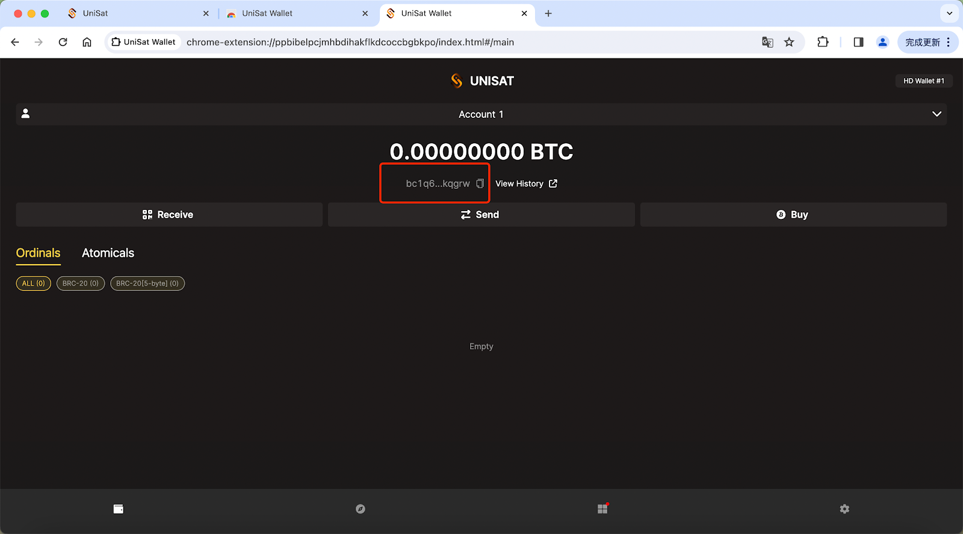
Task: Expand the Account 1 dropdown
Action: (x=937, y=114)
